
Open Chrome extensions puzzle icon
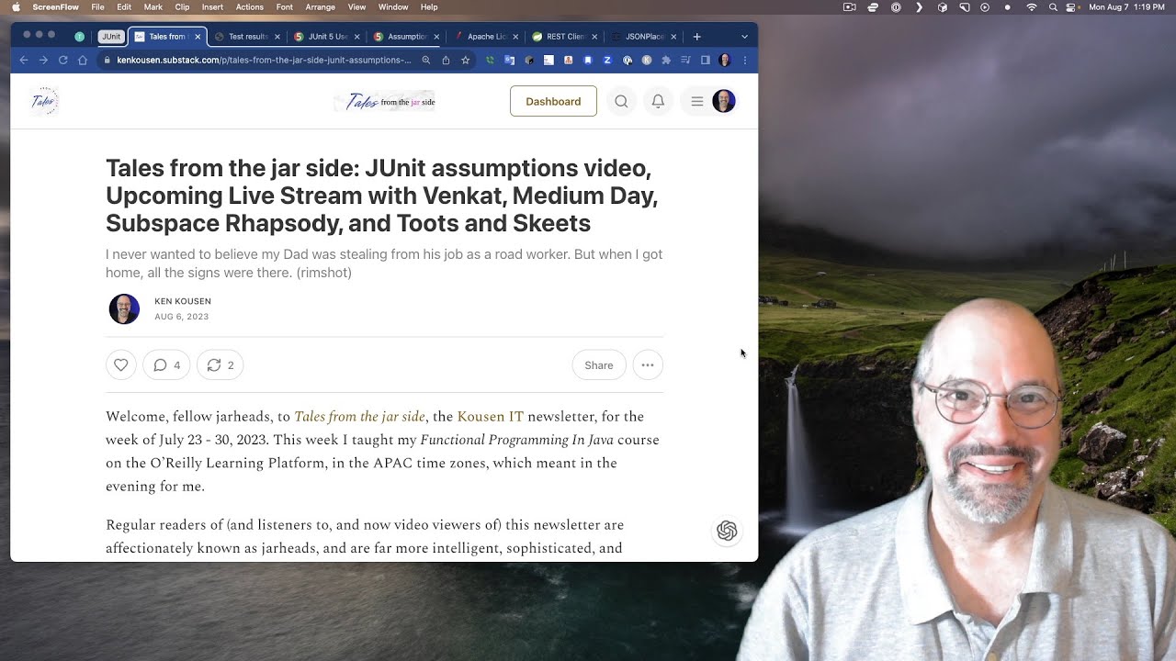666,60
